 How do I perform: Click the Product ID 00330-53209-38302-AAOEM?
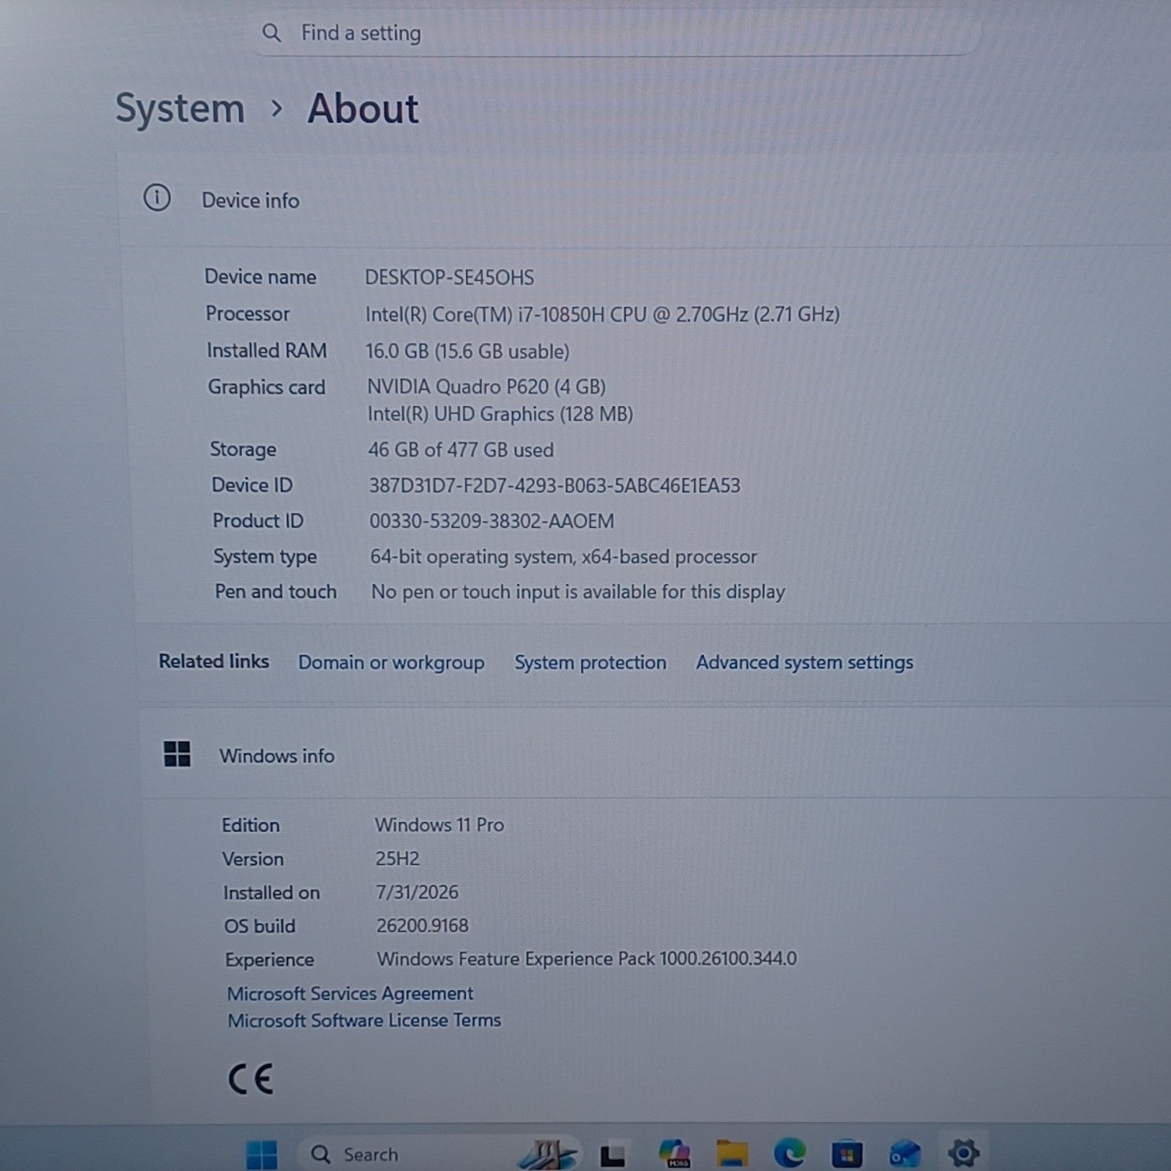pos(492,521)
